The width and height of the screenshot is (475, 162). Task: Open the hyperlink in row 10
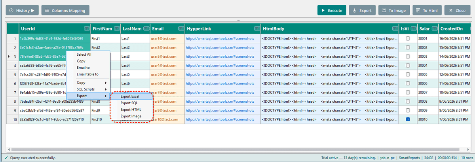(220, 119)
